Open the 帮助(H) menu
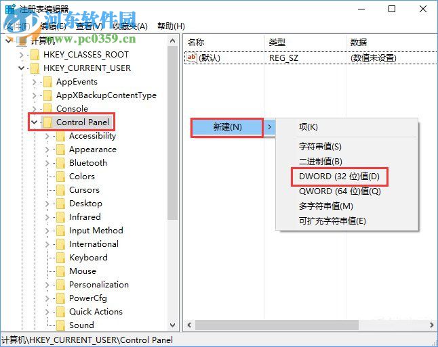The width and height of the screenshot is (438, 347). [x=171, y=26]
